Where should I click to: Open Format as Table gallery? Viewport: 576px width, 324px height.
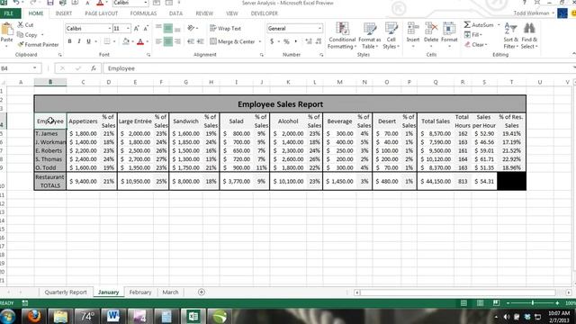[370, 36]
